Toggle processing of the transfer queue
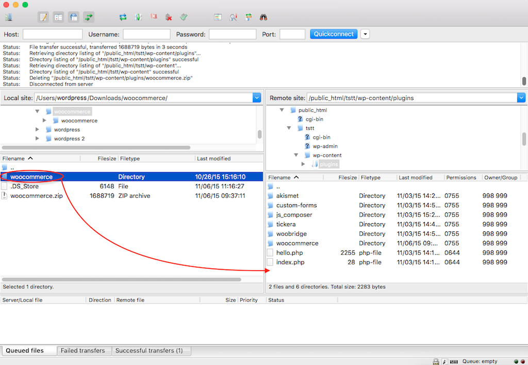Screen dimensions: 528x365 pyautogui.click(x=138, y=17)
